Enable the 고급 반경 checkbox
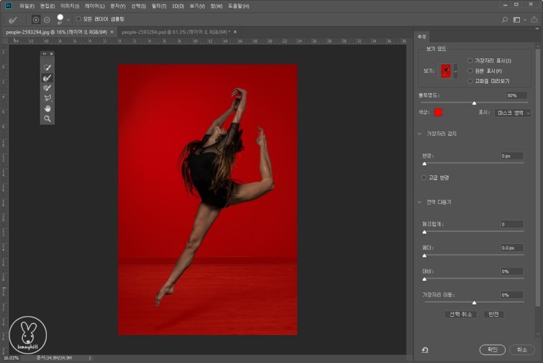 click(x=424, y=177)
